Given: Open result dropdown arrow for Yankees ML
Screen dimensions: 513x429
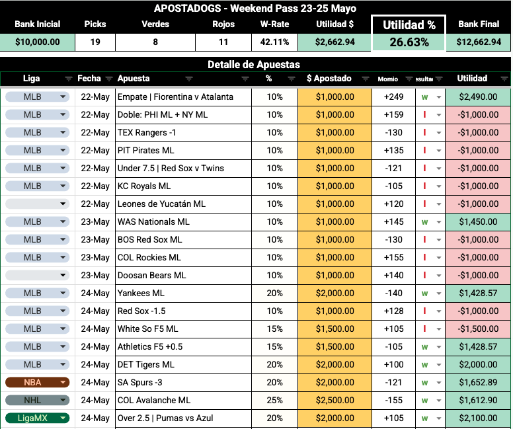Looking at the screenshot, I should tap(439, 293).
